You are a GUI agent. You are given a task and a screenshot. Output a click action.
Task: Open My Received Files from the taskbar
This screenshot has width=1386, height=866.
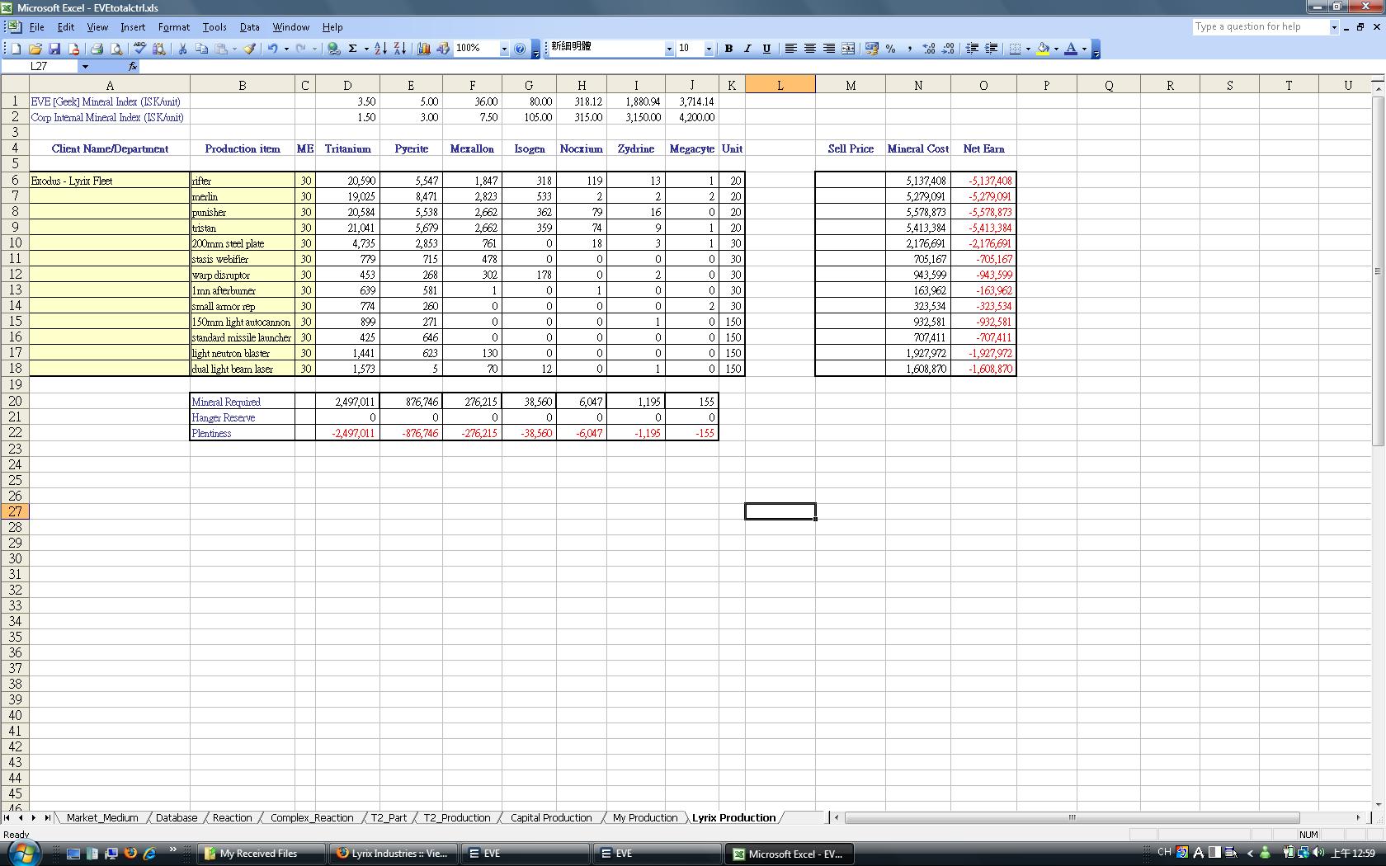(261, 854)
